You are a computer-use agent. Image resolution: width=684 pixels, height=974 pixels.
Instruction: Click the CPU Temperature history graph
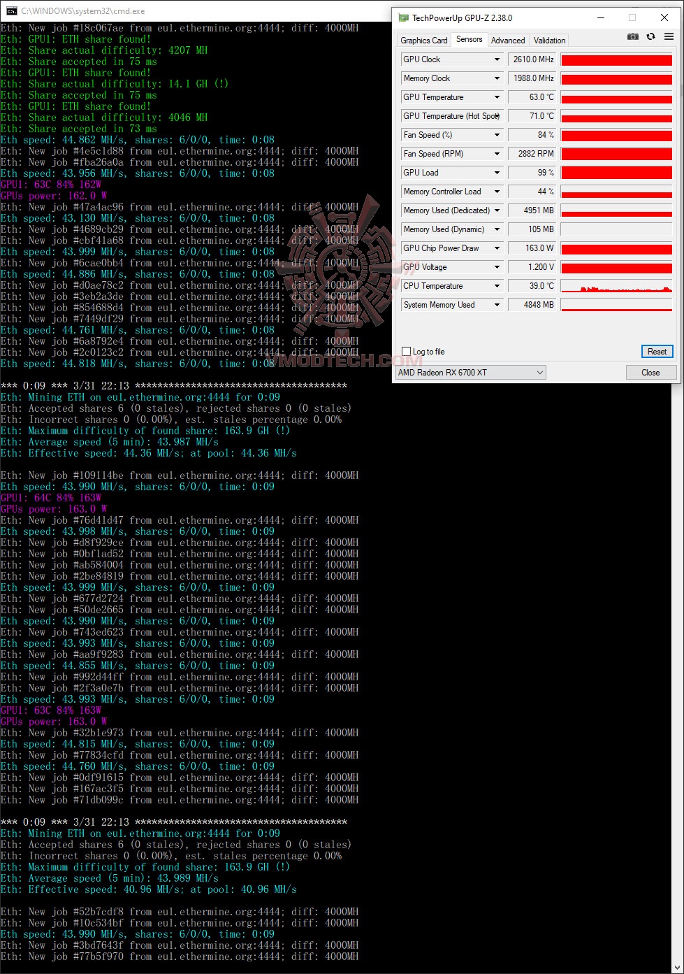pos(616,286)
